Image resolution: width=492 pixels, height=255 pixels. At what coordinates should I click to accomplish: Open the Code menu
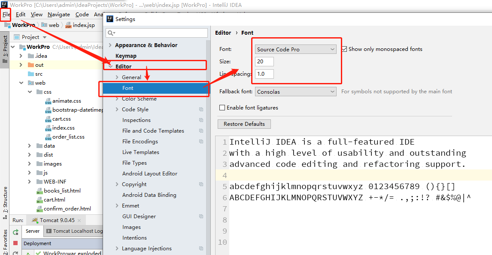point(82,15)
